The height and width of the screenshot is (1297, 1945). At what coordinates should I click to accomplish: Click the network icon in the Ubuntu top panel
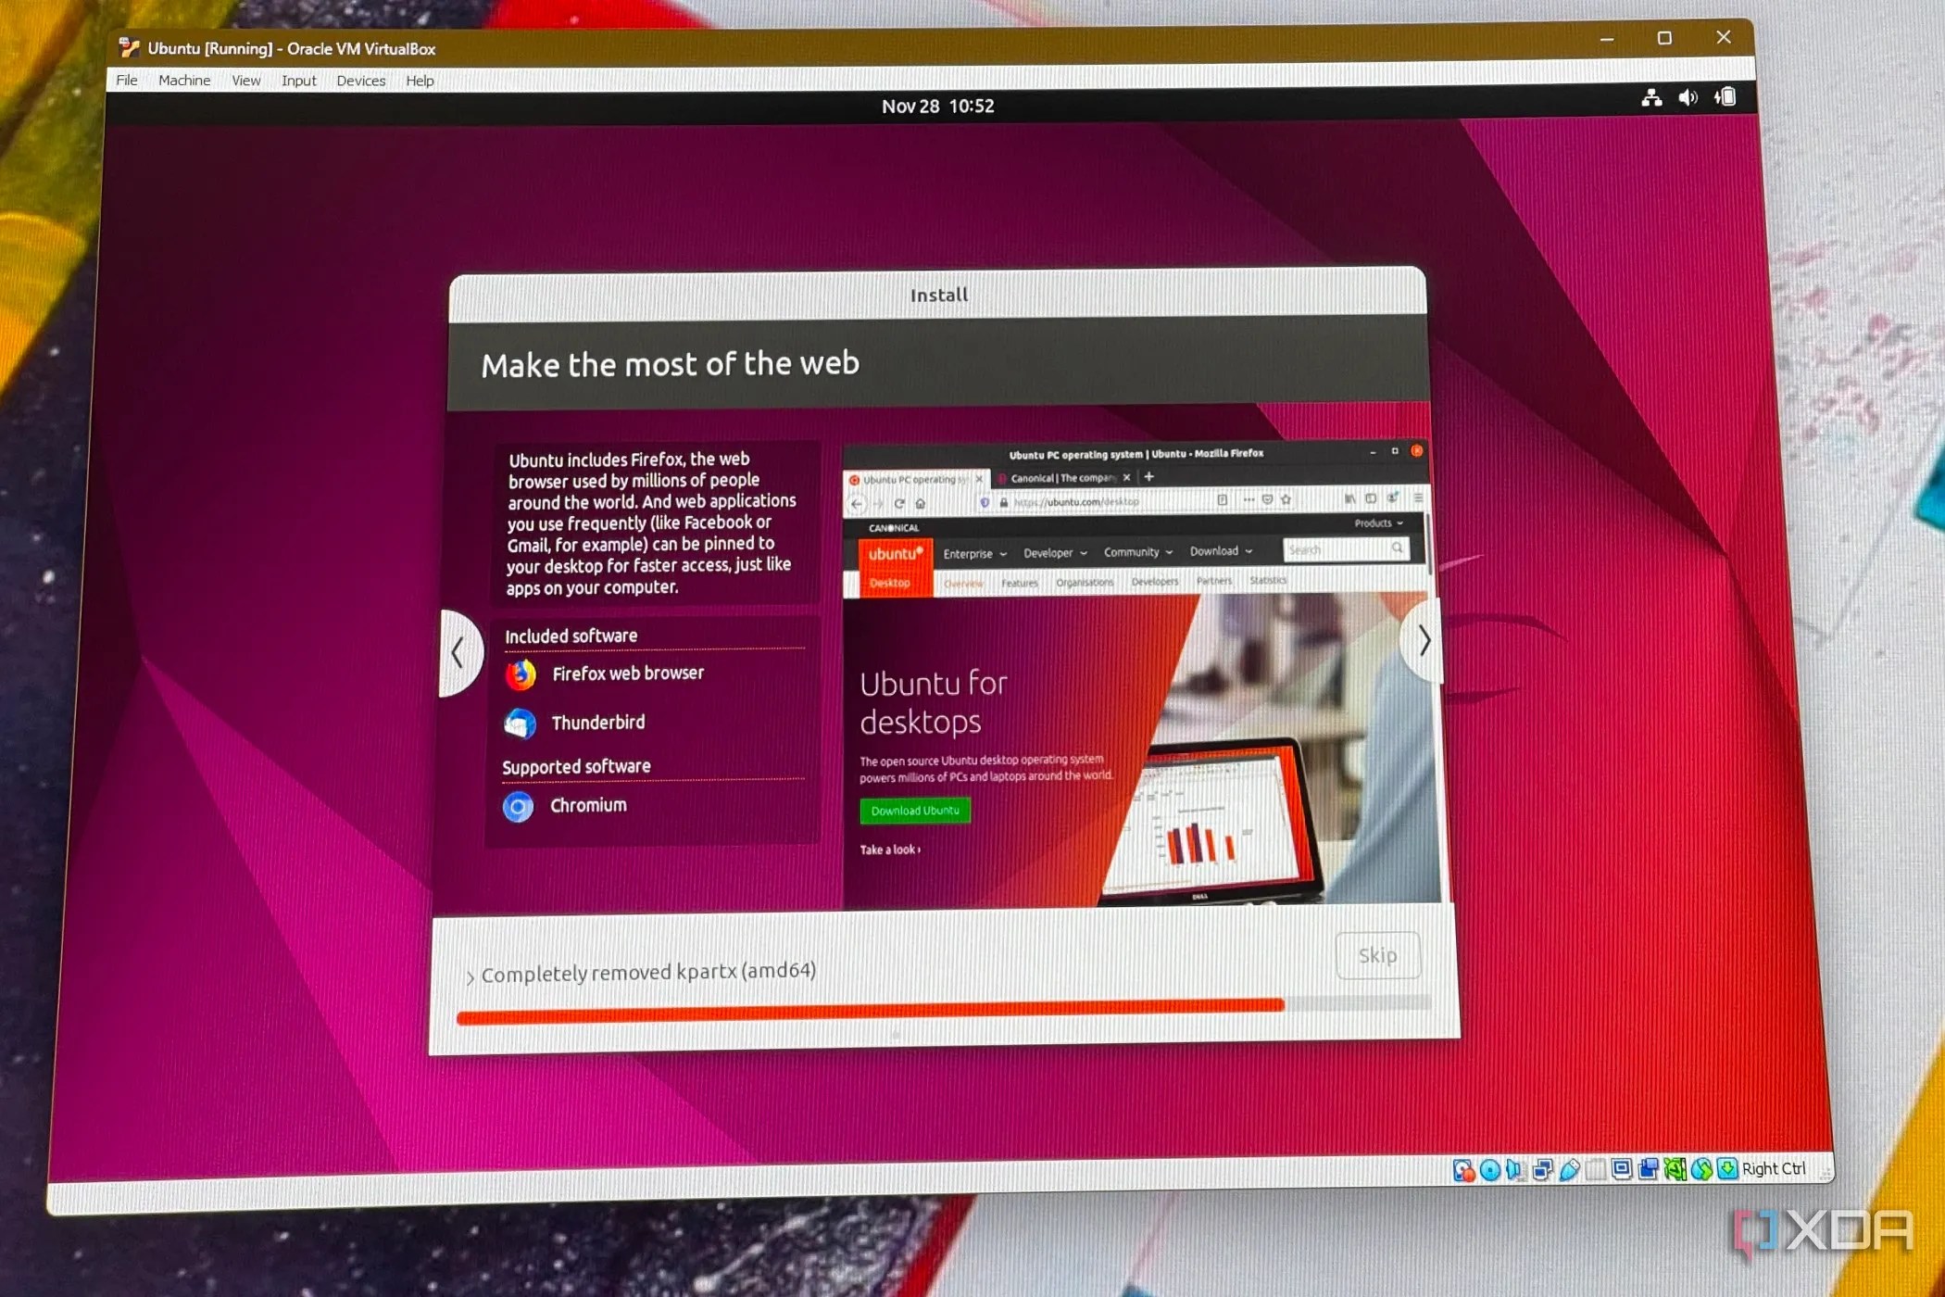pyautogui.click(x=1653, y=97)
